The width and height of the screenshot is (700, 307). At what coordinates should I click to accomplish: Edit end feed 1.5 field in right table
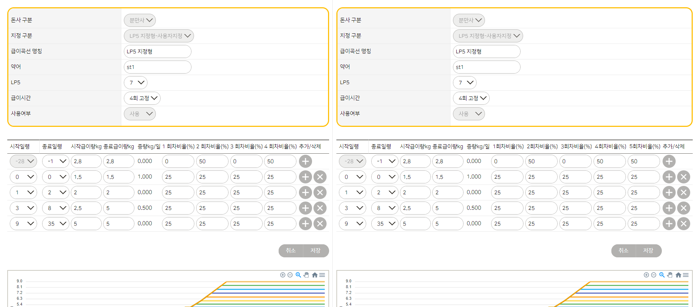pos(448,177)
